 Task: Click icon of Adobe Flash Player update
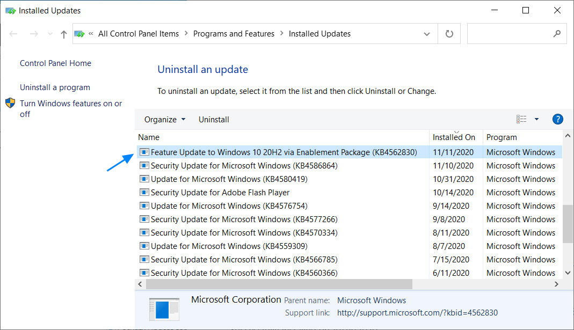click(x=144, y=193)
